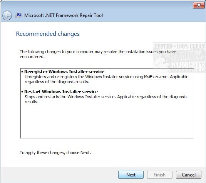Select Restart Windows Installer service entry title
The image size is (206, 183).
coord(61,92)
